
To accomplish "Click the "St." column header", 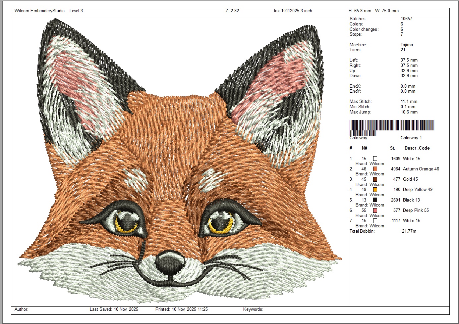I will (392, 148).
